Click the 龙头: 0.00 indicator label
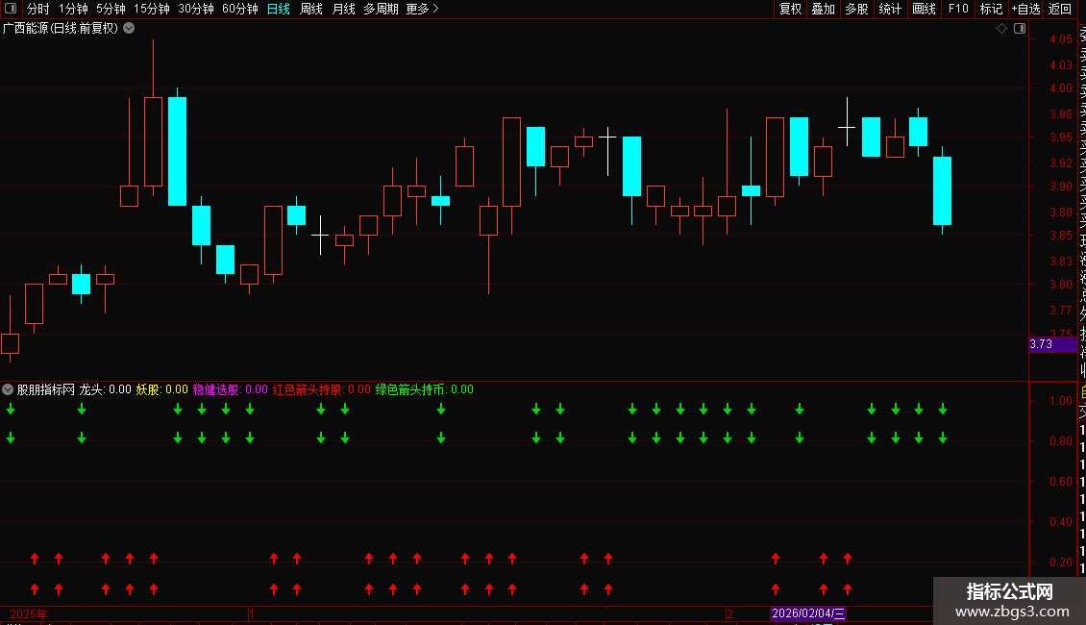Viewport: 1086px width, 625px height. point(106,389)
